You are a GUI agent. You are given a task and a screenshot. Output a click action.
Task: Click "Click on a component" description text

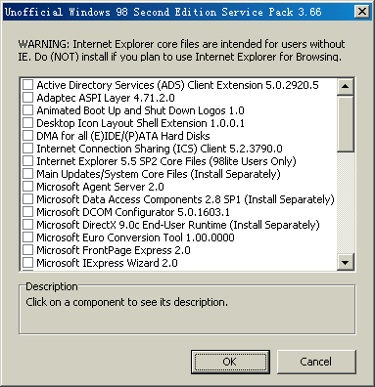pyautogui.click(x=126, y=302)
